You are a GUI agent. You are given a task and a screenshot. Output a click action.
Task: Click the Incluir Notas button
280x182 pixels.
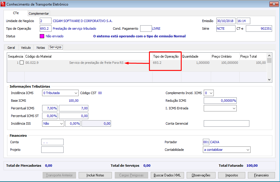point(95,175)
